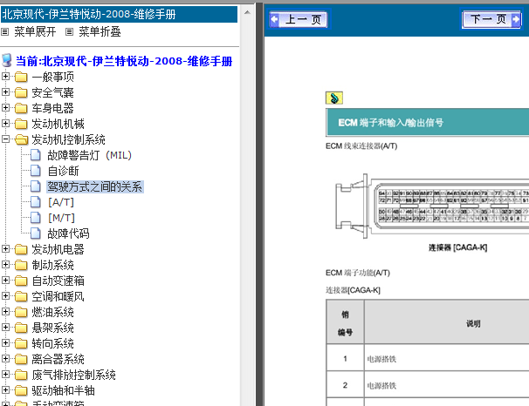Click the 发动机机械 folder icon

point(21,124)
